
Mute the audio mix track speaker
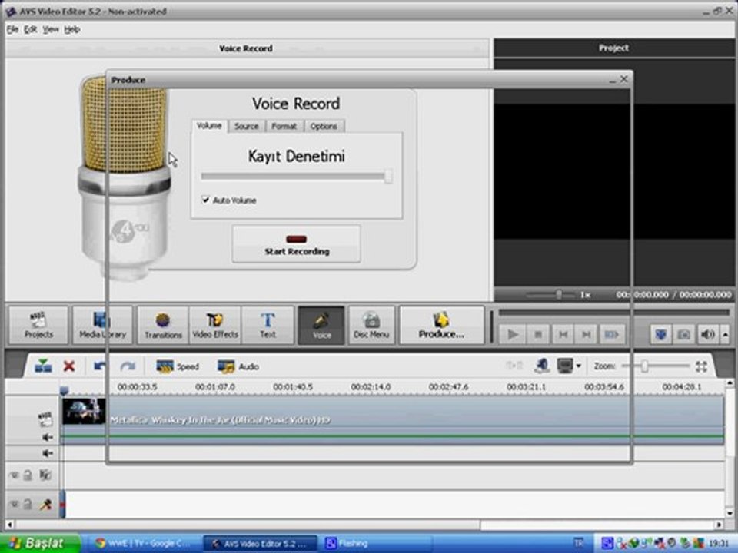click(47, 453)
